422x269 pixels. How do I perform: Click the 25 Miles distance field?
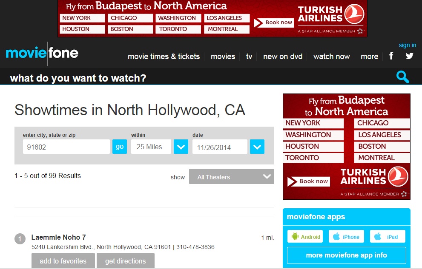point(151,147)
